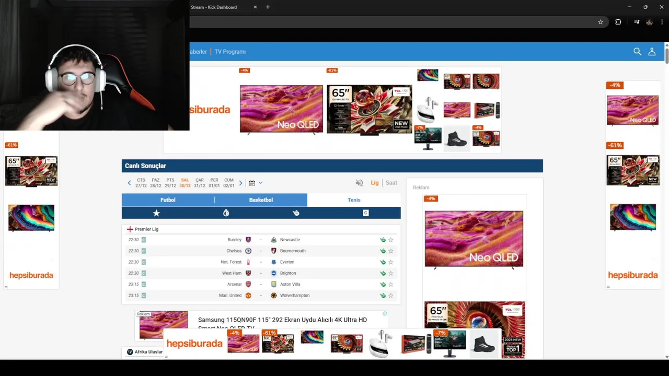Favorite the West Ham - Brighton match star

click(390, 273)
